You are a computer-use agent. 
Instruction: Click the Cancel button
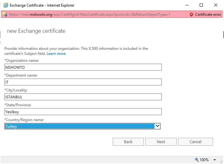point(195,142)
